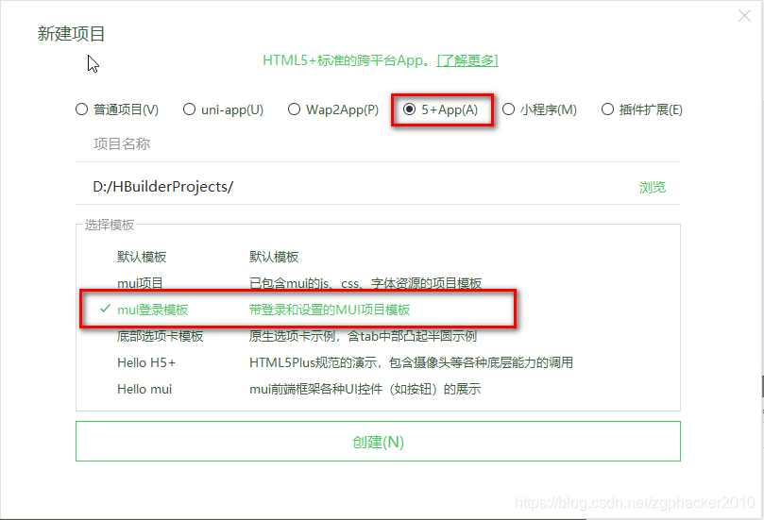The image size is (764, 520).
Task: Choose the mui项目 template
Action: tap(378, 283)
